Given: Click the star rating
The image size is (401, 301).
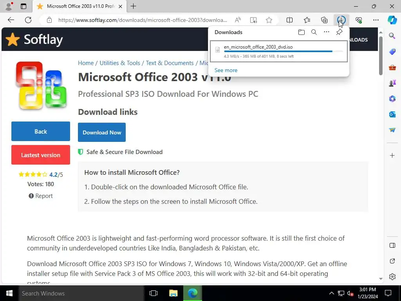Looking at the screenshot, I should [x=33, y=174].
